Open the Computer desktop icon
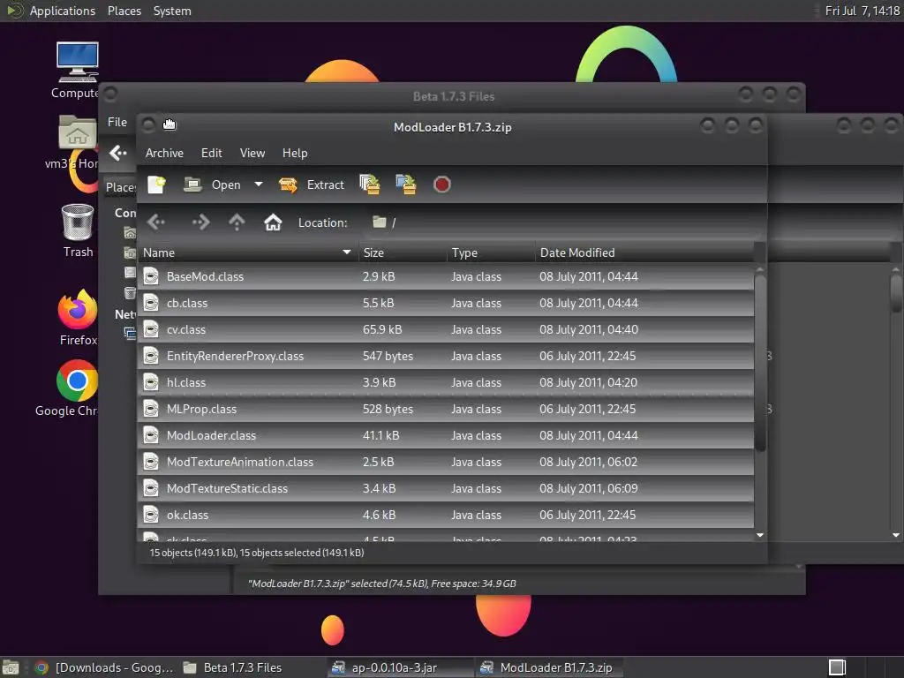The height and width of the screenshot is (678, 904). [x=77, y=71]
